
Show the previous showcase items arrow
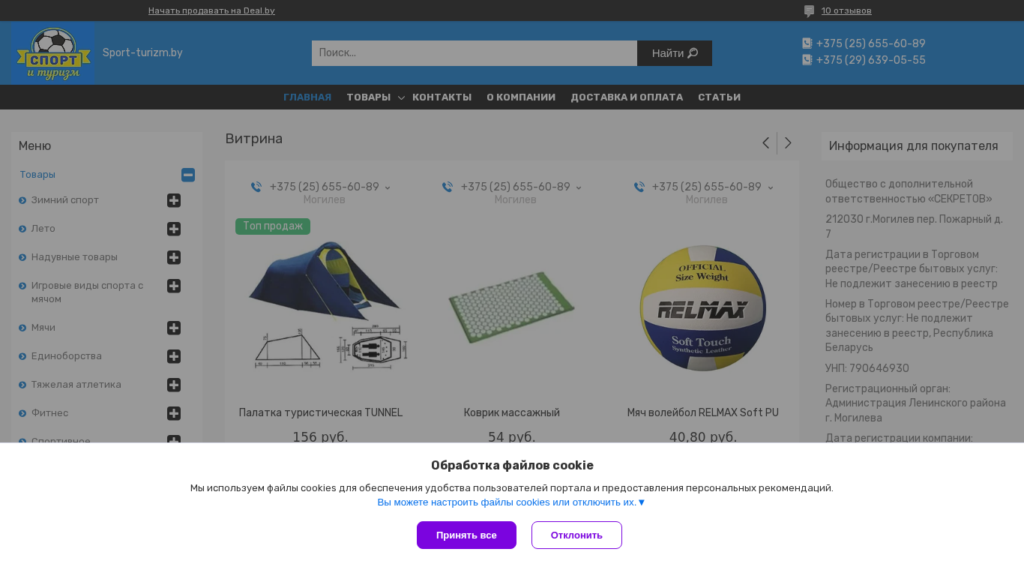coord(765,143)
